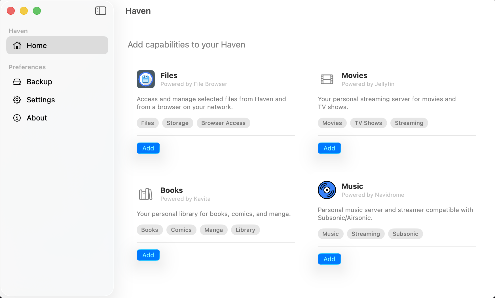
Task: Click the Settings gear icon
Action: coord(17,100)
